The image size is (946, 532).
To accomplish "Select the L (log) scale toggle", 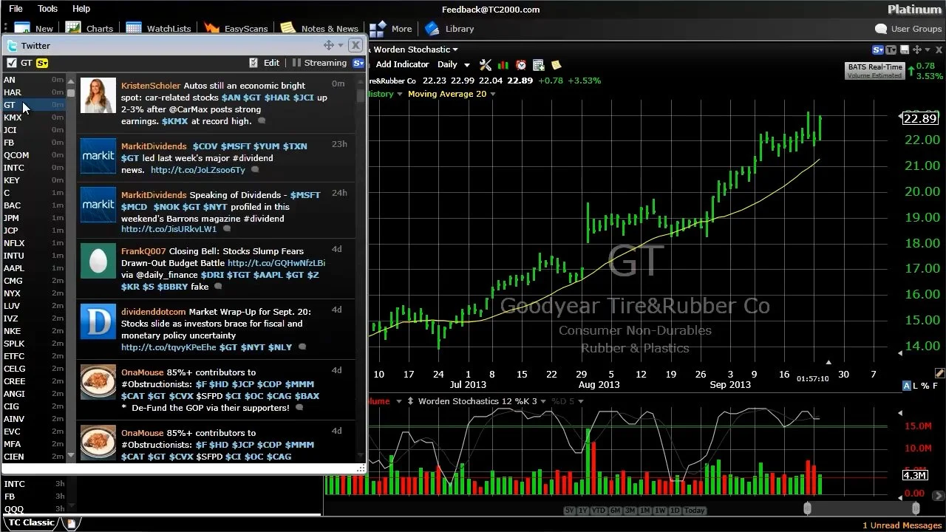I will pyautogui.click(x=916, y=386).
